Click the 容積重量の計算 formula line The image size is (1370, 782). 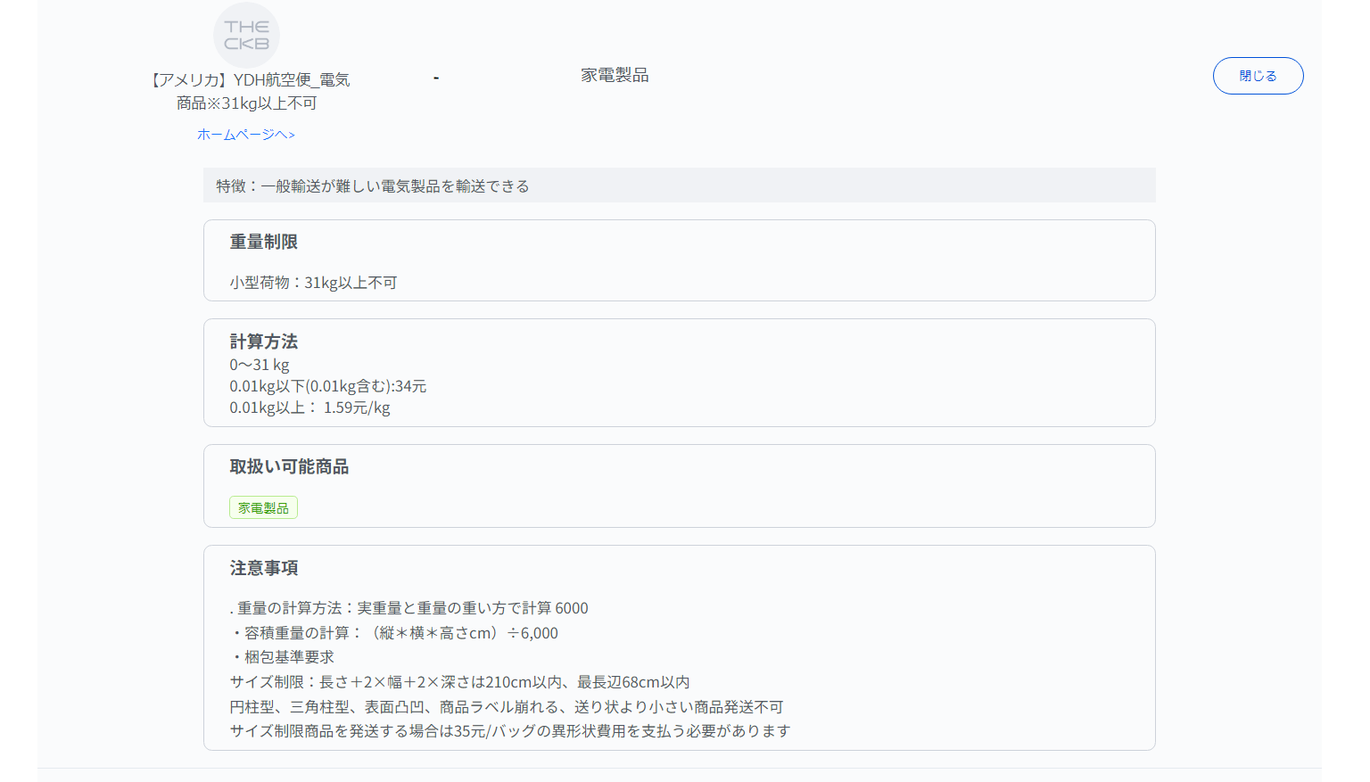tap(394, 633)
